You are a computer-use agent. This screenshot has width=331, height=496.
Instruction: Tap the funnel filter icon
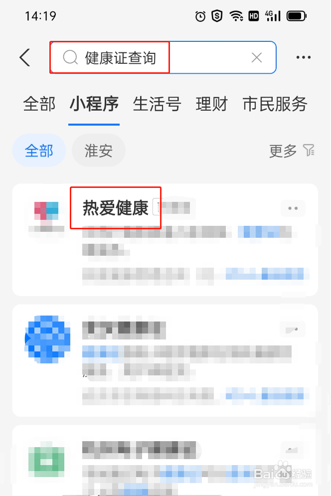[x=309, y=150]
